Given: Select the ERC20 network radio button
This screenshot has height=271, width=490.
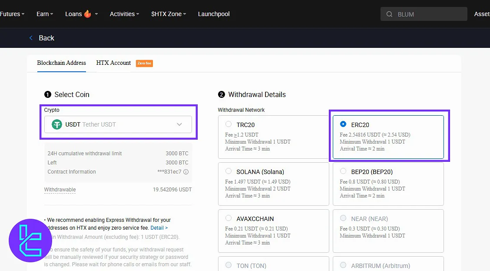Looking at the screenshot, I should pos(343,124).
